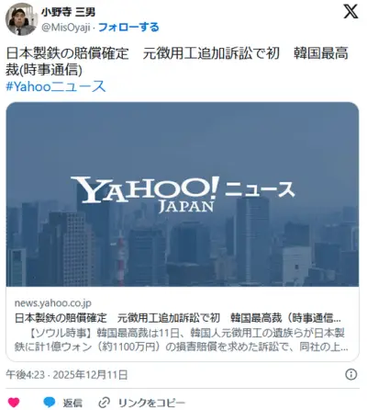Open the @MisOyaji handle
The width and height of the screenshot is (367, 410).
point(66,28)
